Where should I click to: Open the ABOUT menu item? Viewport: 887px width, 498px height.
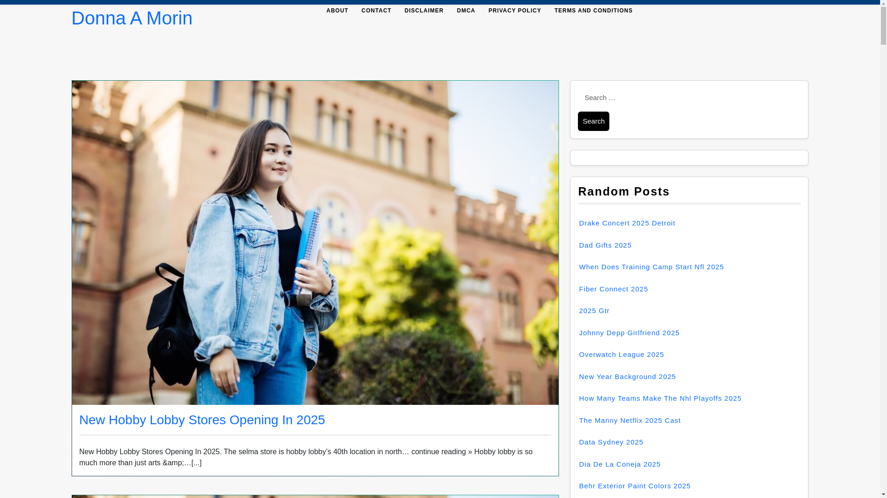337,11
